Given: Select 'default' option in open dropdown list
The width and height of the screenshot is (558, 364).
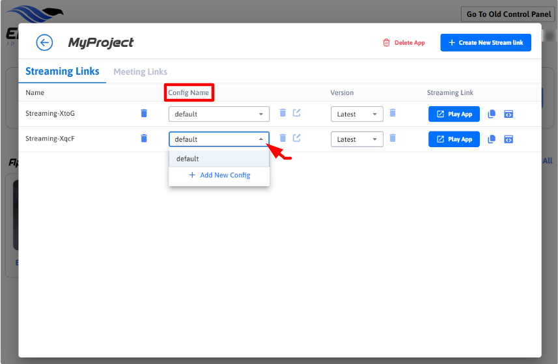Looking at the screenshot, I should [x=219, y=159].
